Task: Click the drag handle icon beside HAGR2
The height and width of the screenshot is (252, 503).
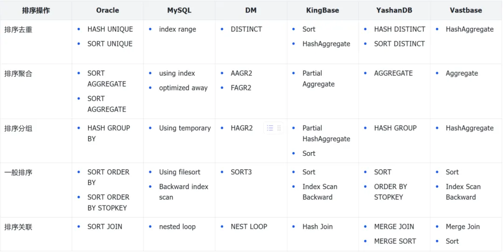Action: pyautogui.click(x=279, y=128)
